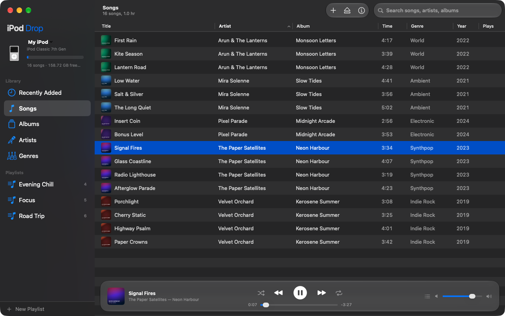Open the Road Trip playlist
This screenshot has width=505, height=316.
coord(47,216)
